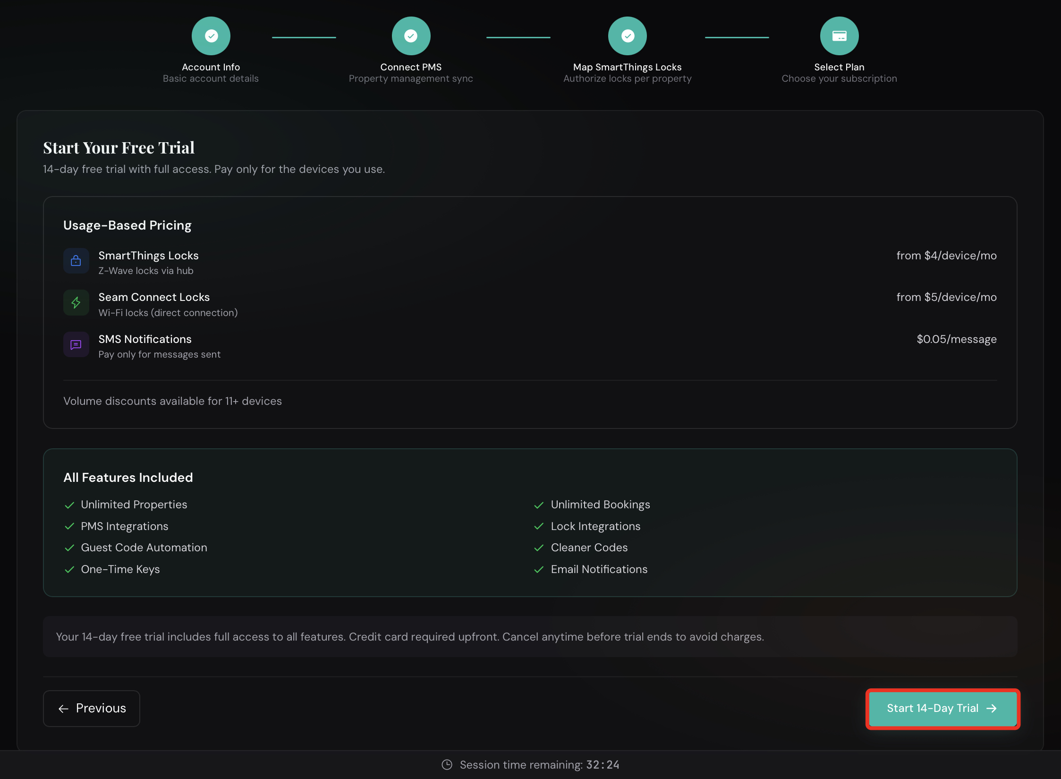
Task: Click the Select Plan credit card icon
Action: [839, 36]
